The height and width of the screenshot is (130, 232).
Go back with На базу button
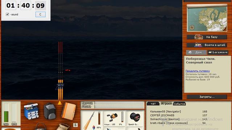(x=207, y=37)
